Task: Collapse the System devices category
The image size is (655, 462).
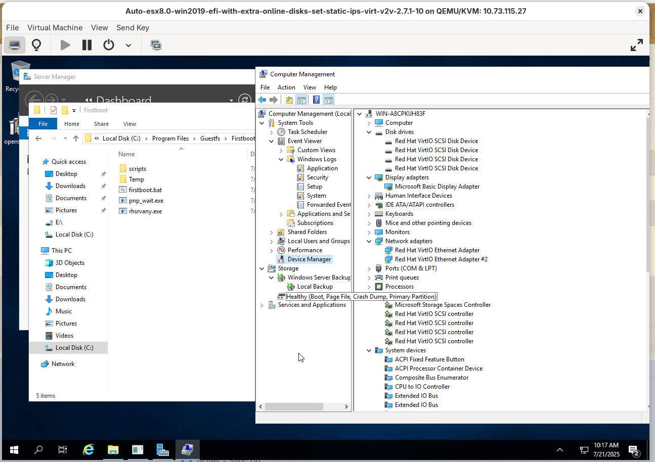Action: coord(369,350)
